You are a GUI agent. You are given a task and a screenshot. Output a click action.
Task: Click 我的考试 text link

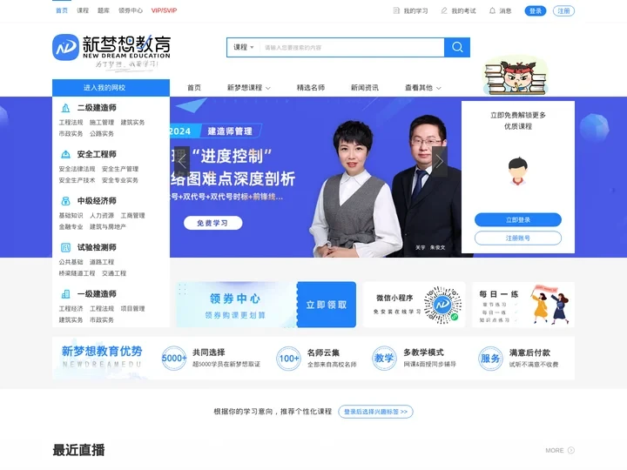[x=463, y=10]
